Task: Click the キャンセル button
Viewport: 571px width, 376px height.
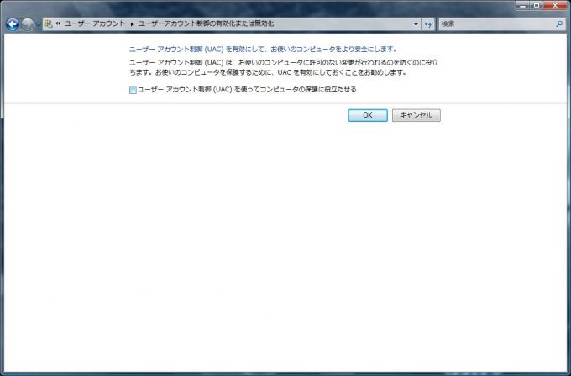Action: [416, 115]
